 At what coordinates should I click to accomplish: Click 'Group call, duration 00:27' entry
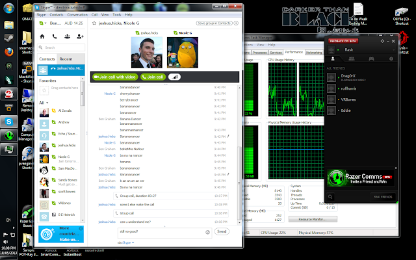pyautogui.click(x=171, y=196)
